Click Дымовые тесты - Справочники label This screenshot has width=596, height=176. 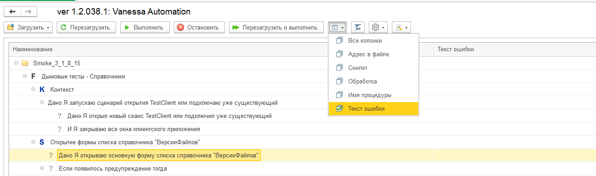83,77
